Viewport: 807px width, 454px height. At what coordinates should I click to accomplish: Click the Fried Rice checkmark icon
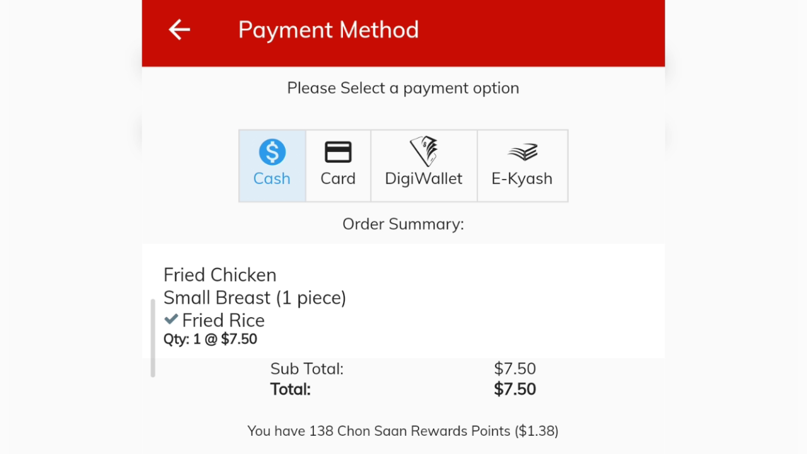point(171,320)
